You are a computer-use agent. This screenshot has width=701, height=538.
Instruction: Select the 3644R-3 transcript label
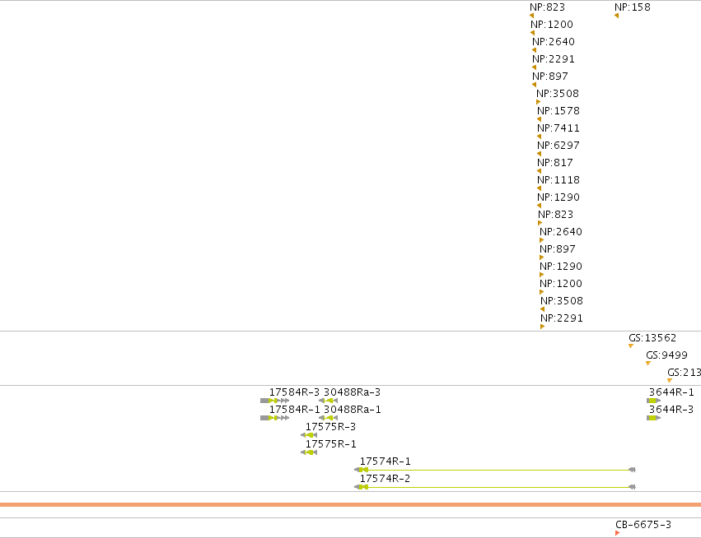(671, 410)
